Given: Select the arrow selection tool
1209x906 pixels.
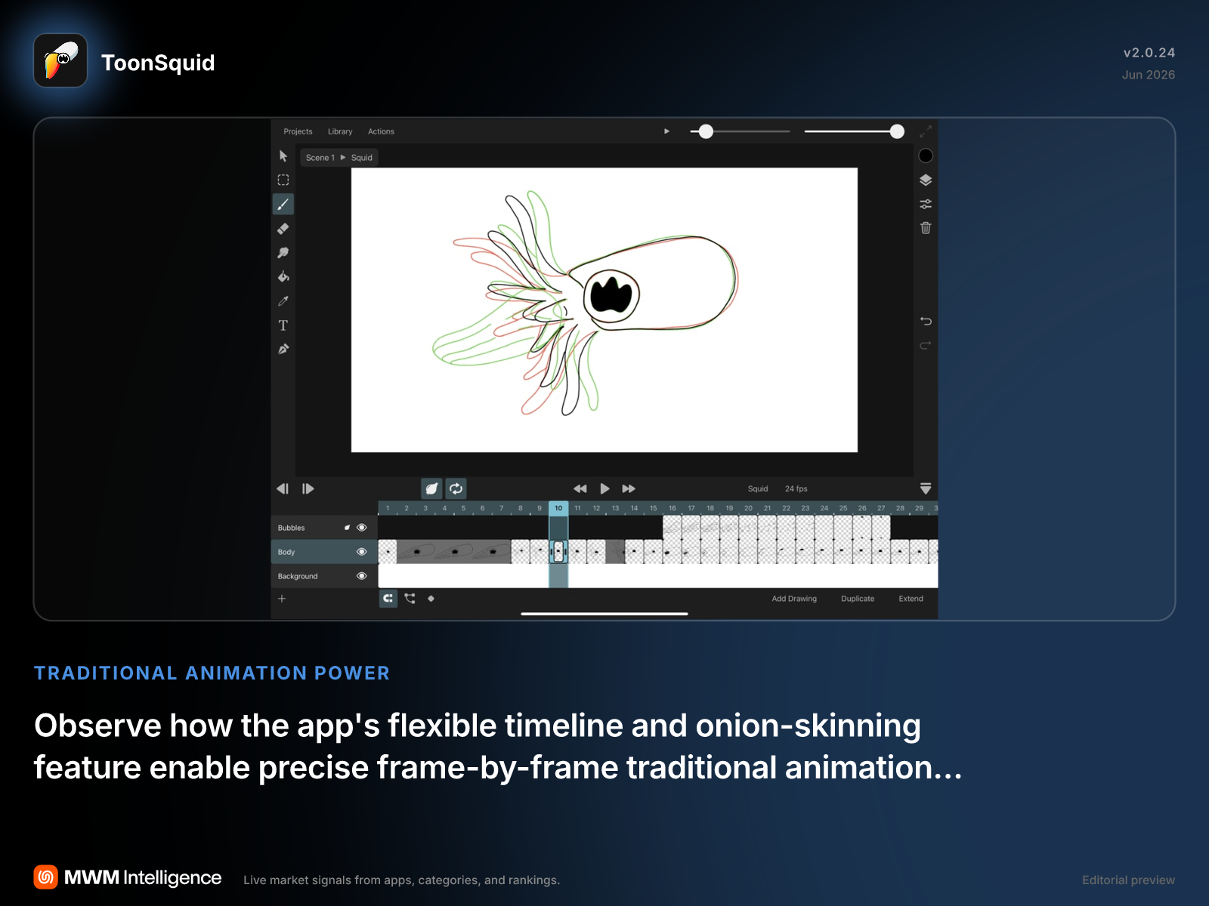Looking at the screenshot, I should click(283, 156).
